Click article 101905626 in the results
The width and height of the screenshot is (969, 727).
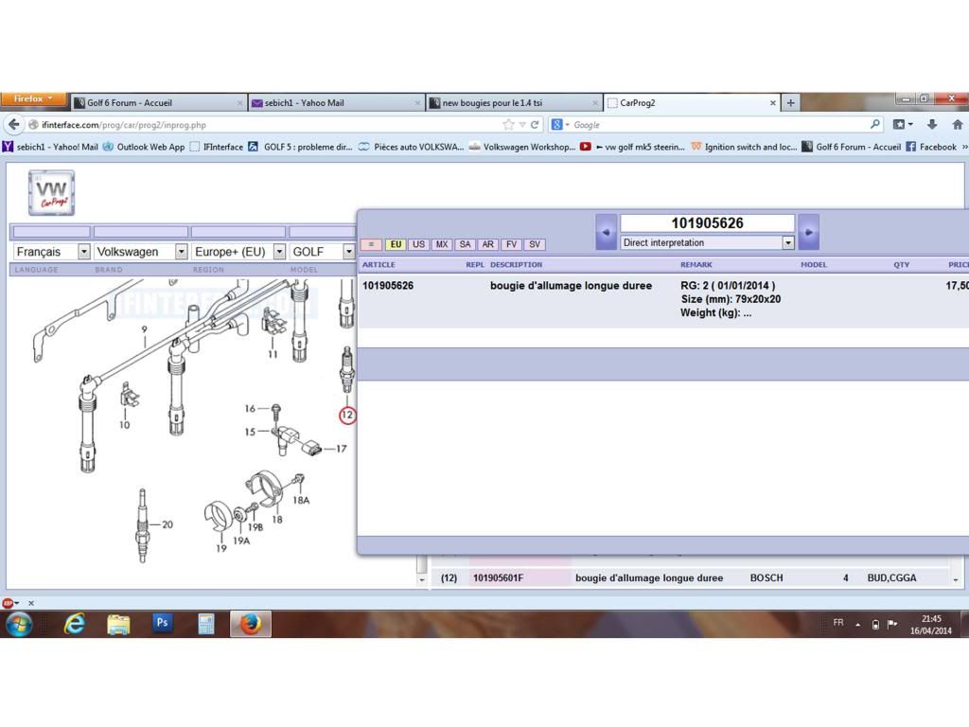[388, 286]
